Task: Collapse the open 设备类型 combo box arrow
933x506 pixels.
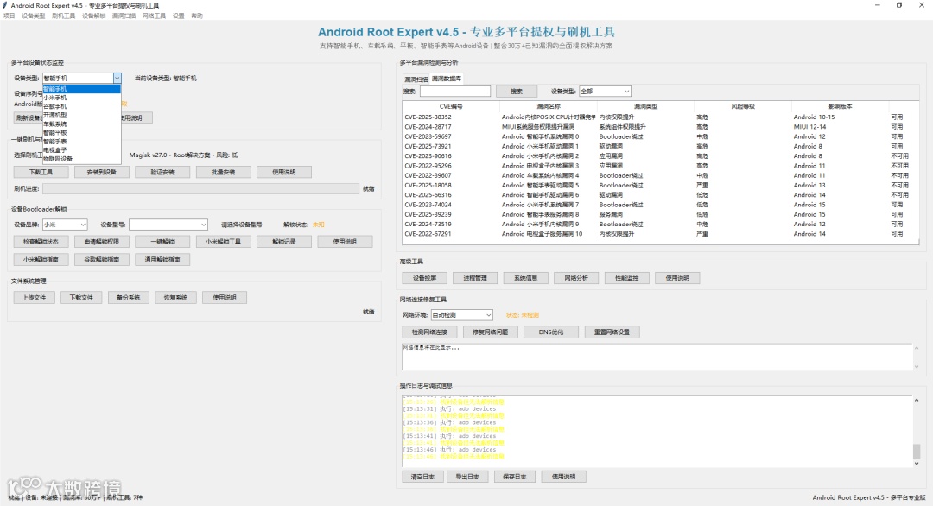Action: [117, 78]
